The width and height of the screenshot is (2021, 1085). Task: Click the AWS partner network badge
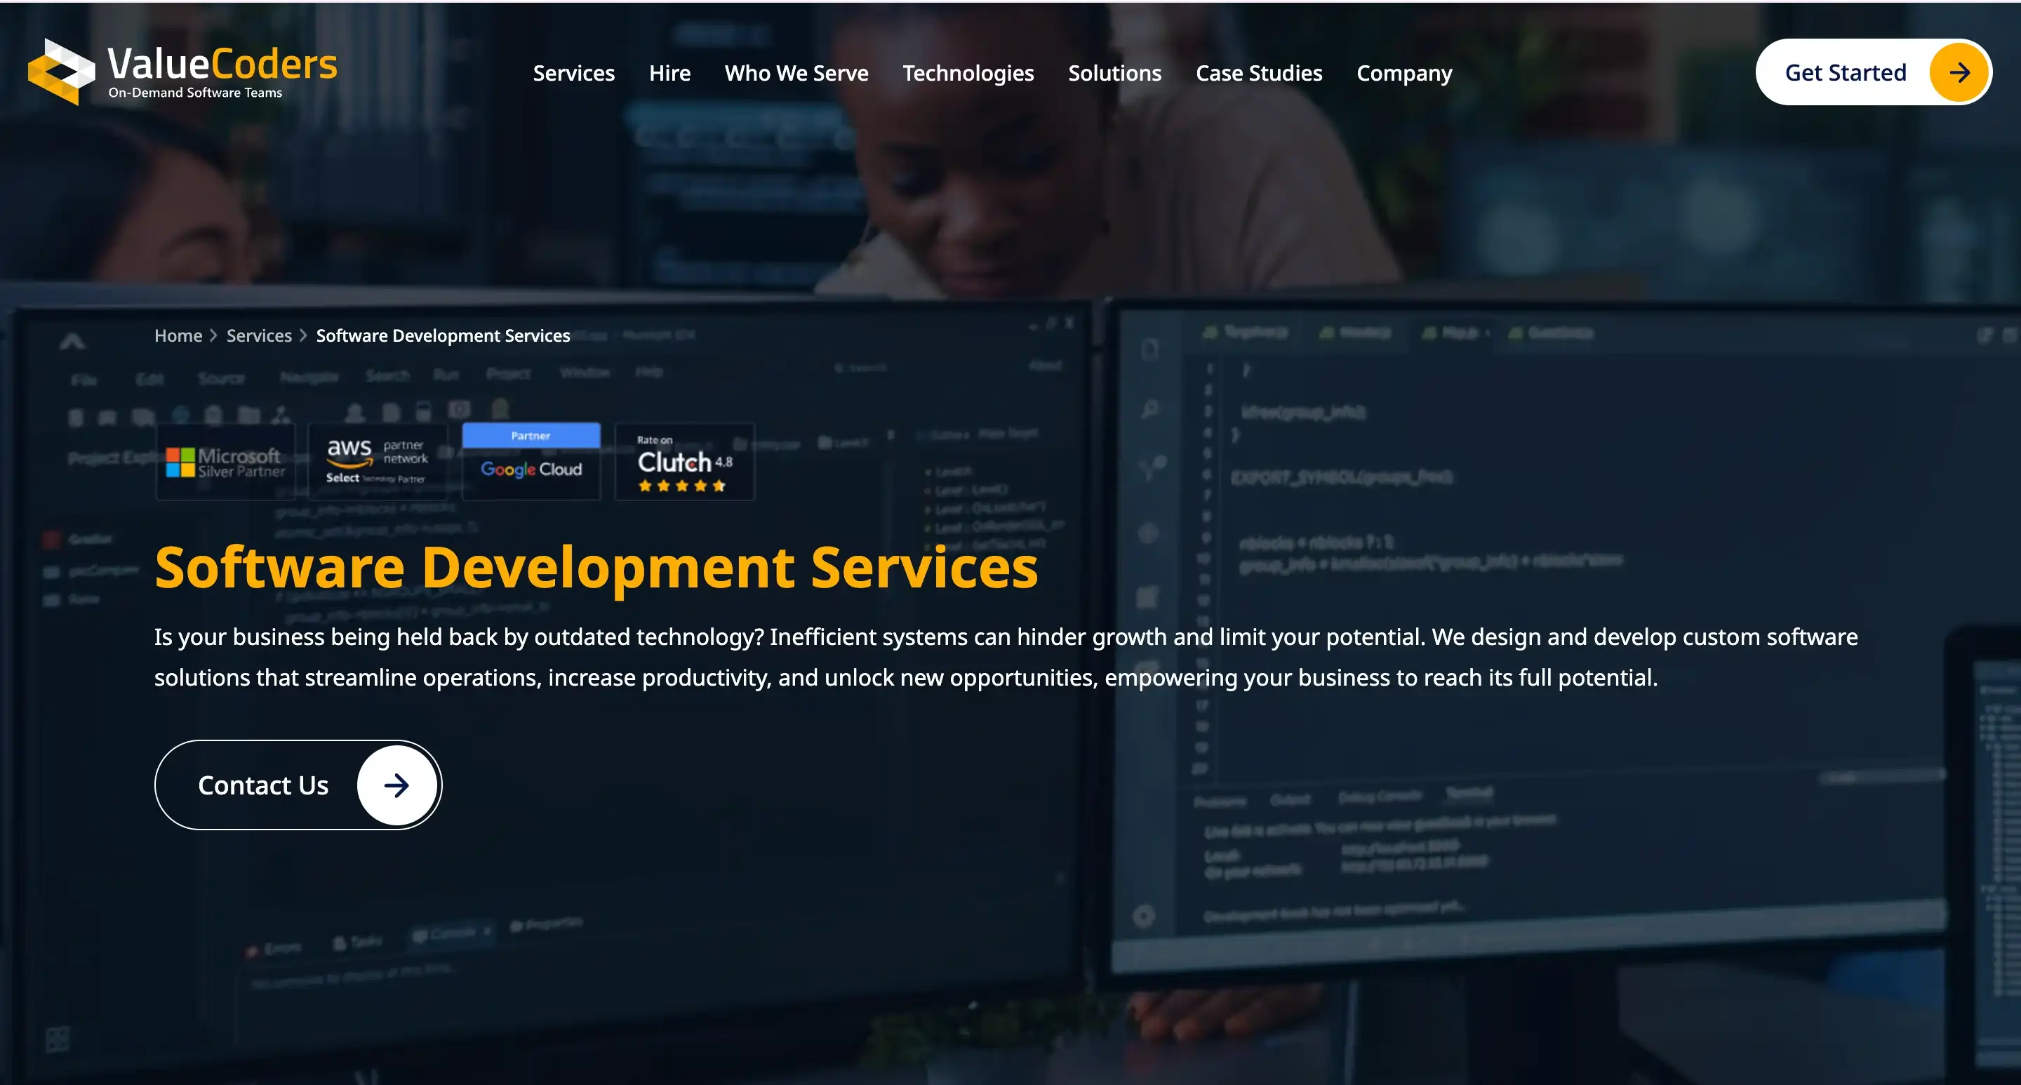(378, 462)
